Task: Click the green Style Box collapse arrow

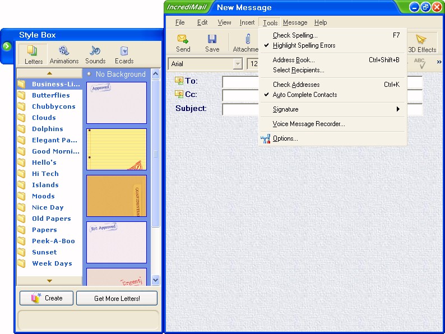Action: coord(6,46)
